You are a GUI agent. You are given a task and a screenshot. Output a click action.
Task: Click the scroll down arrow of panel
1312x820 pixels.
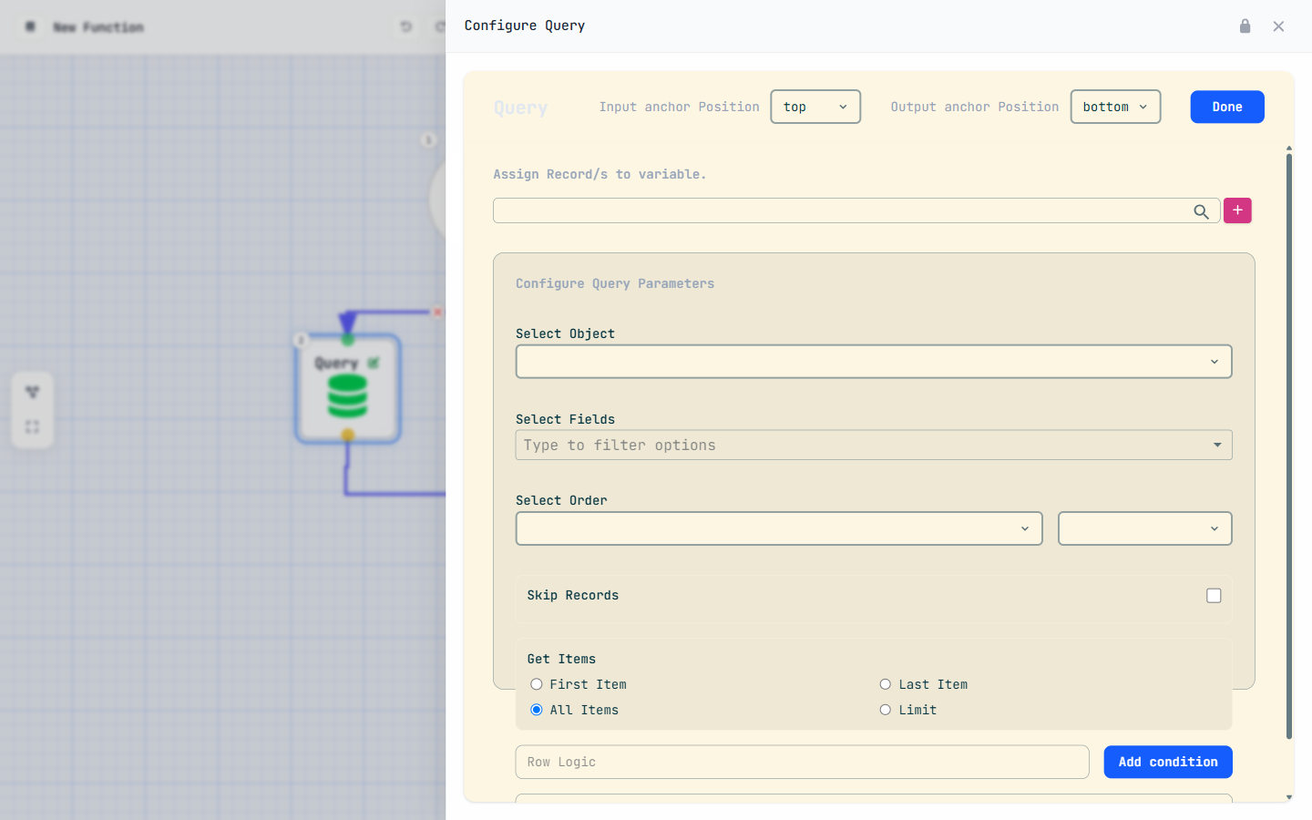[x=1289, y=797]
